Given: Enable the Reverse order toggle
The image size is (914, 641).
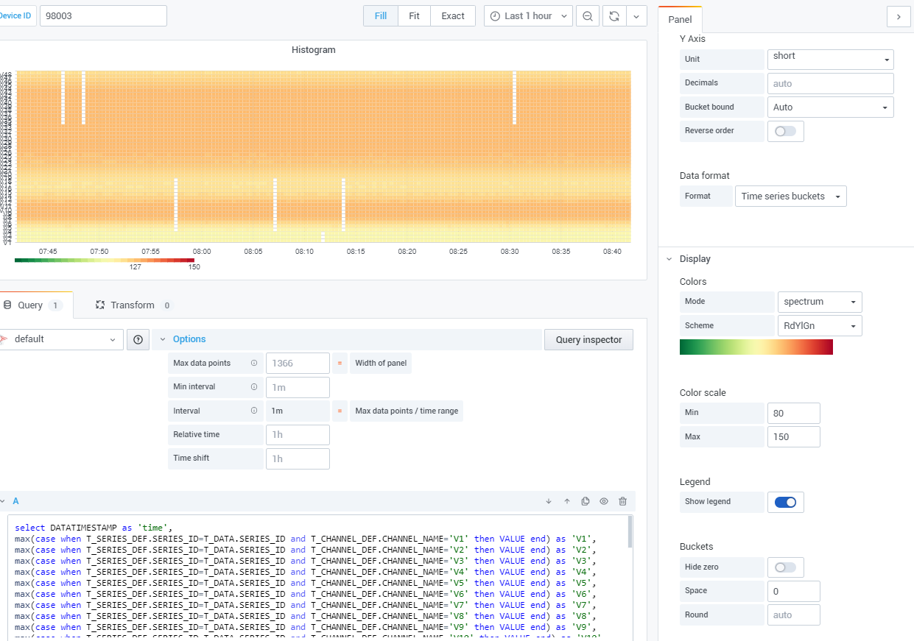Looking at the screenshot, I should pyautogui.click(x=785, y=131).
